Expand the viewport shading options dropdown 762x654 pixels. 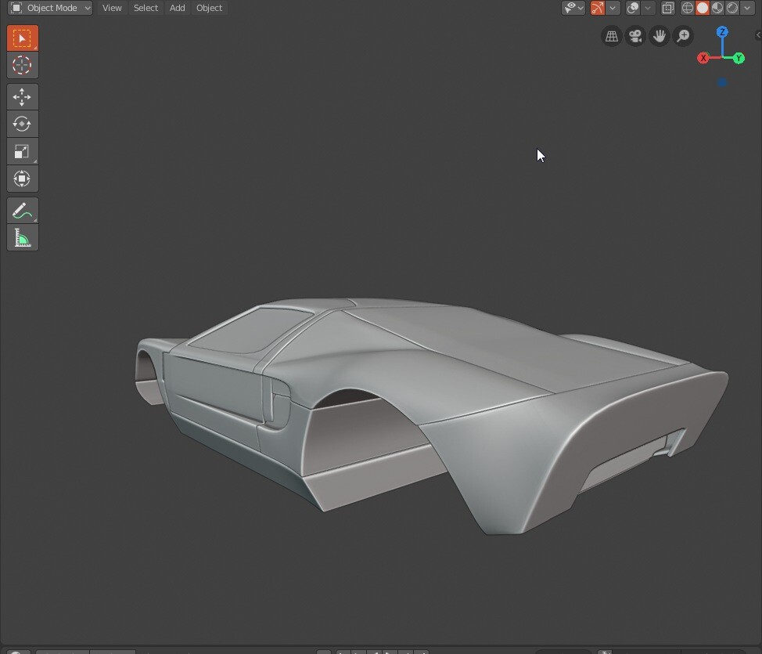click(747, 8)
